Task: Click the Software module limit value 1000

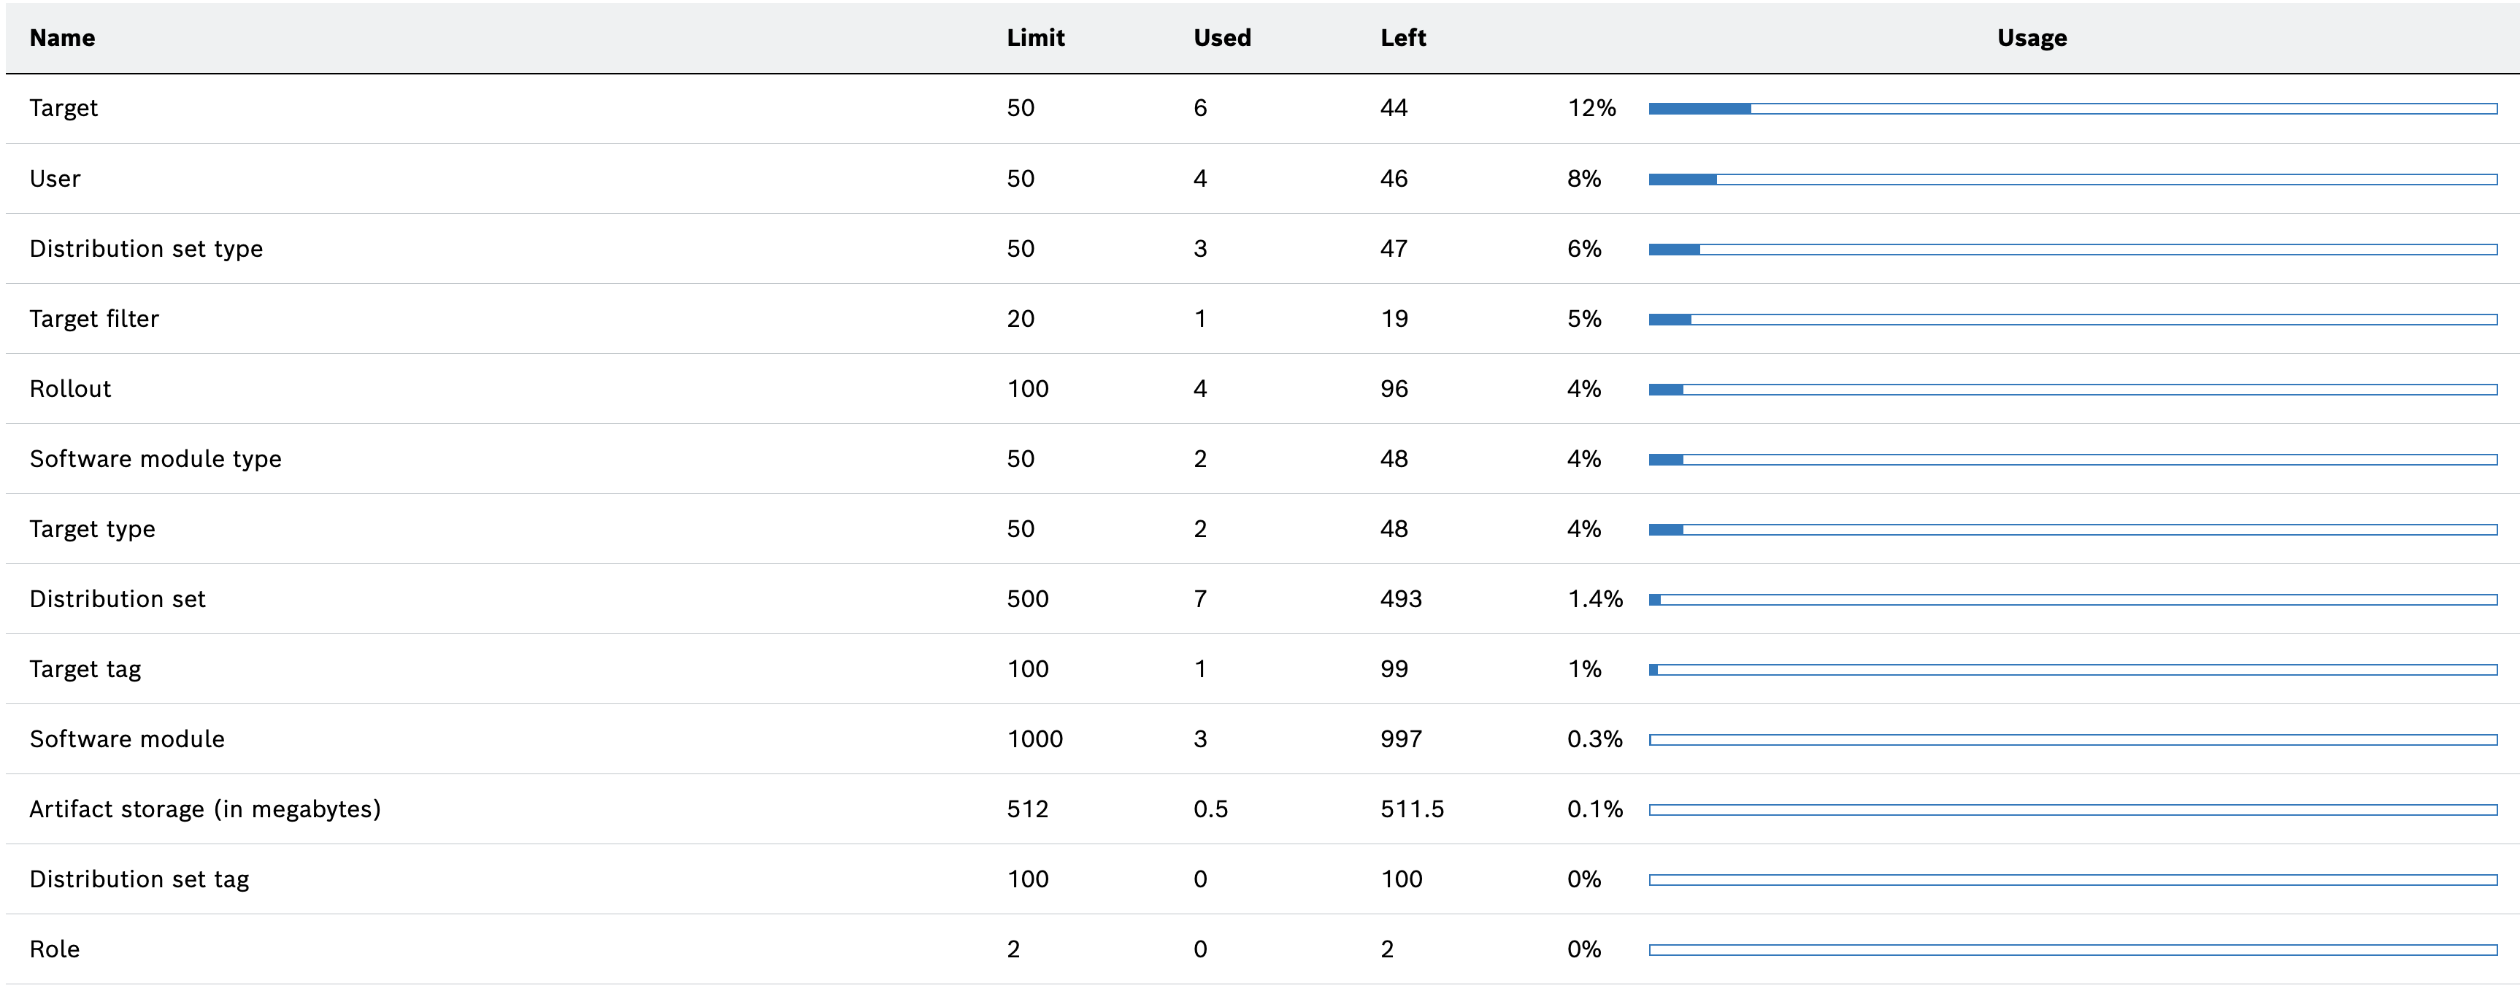Action: tap(1034, 738)
